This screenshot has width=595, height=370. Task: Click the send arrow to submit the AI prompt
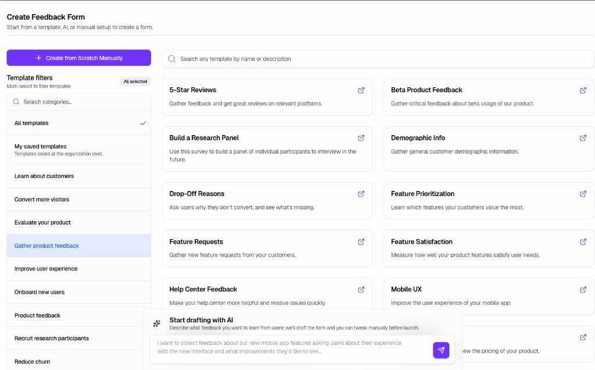tap(441, 350)
